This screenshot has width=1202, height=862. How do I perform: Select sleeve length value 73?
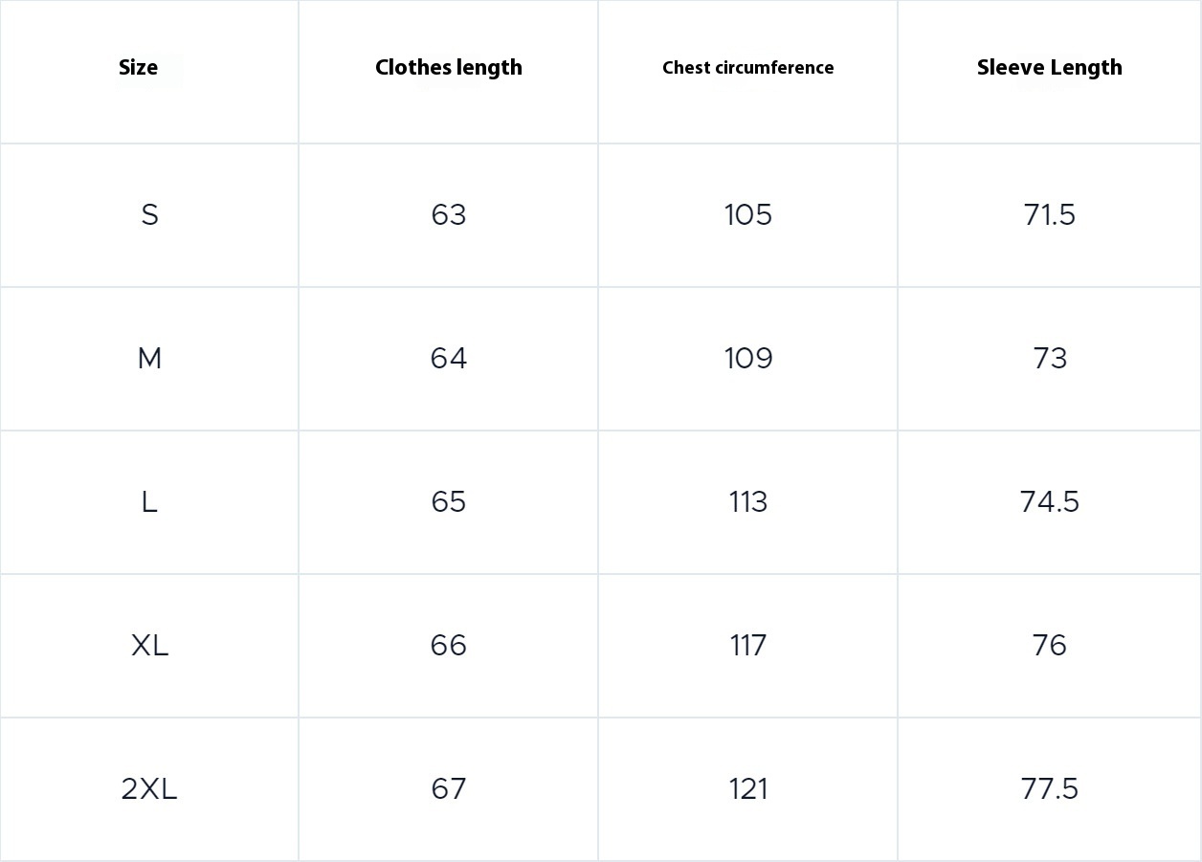click(x=1050, y=359)
